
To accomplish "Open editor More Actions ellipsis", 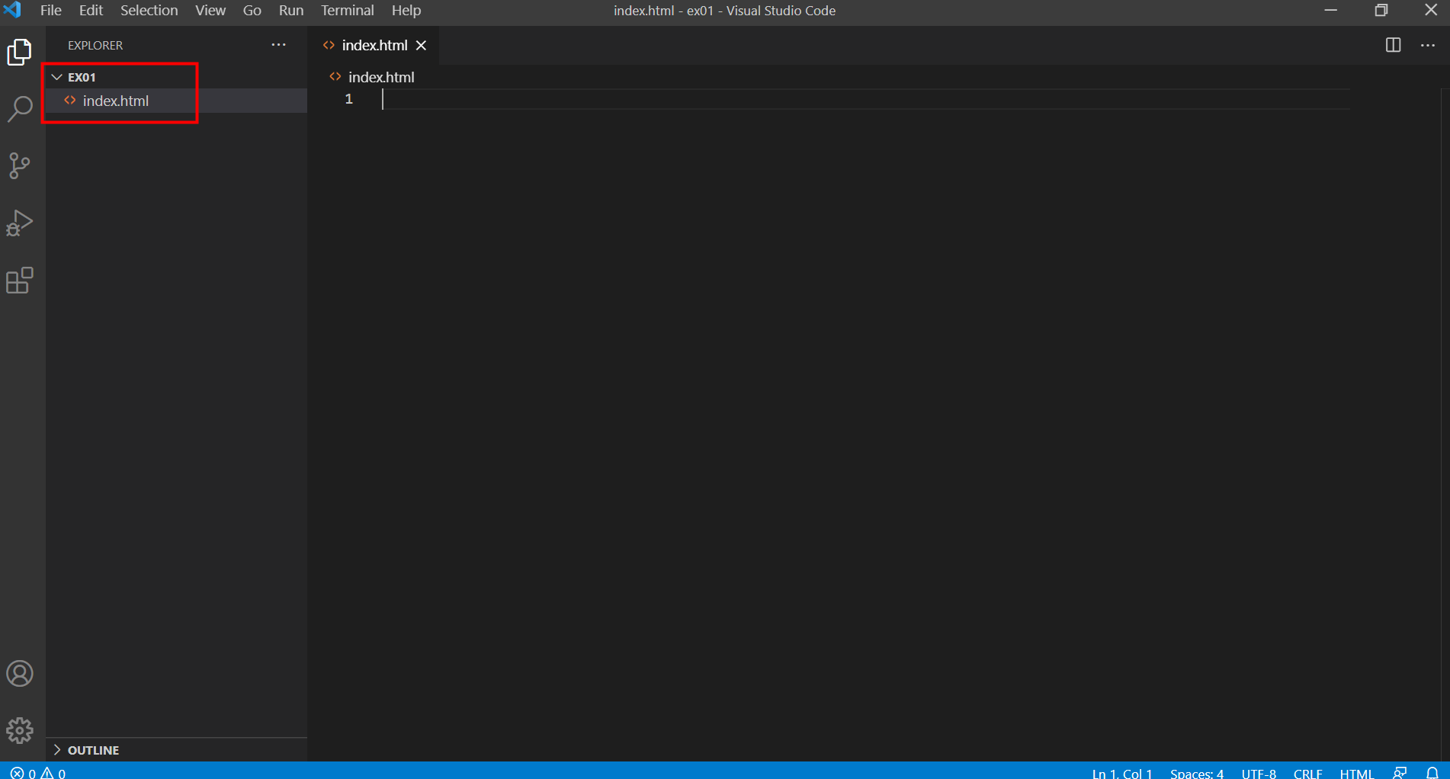I will tap(1428, 45).
